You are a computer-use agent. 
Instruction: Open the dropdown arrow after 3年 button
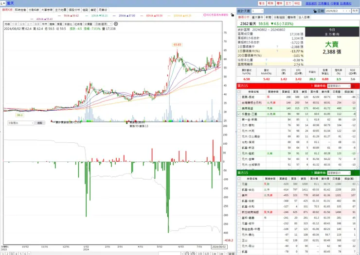coord(226,254)
